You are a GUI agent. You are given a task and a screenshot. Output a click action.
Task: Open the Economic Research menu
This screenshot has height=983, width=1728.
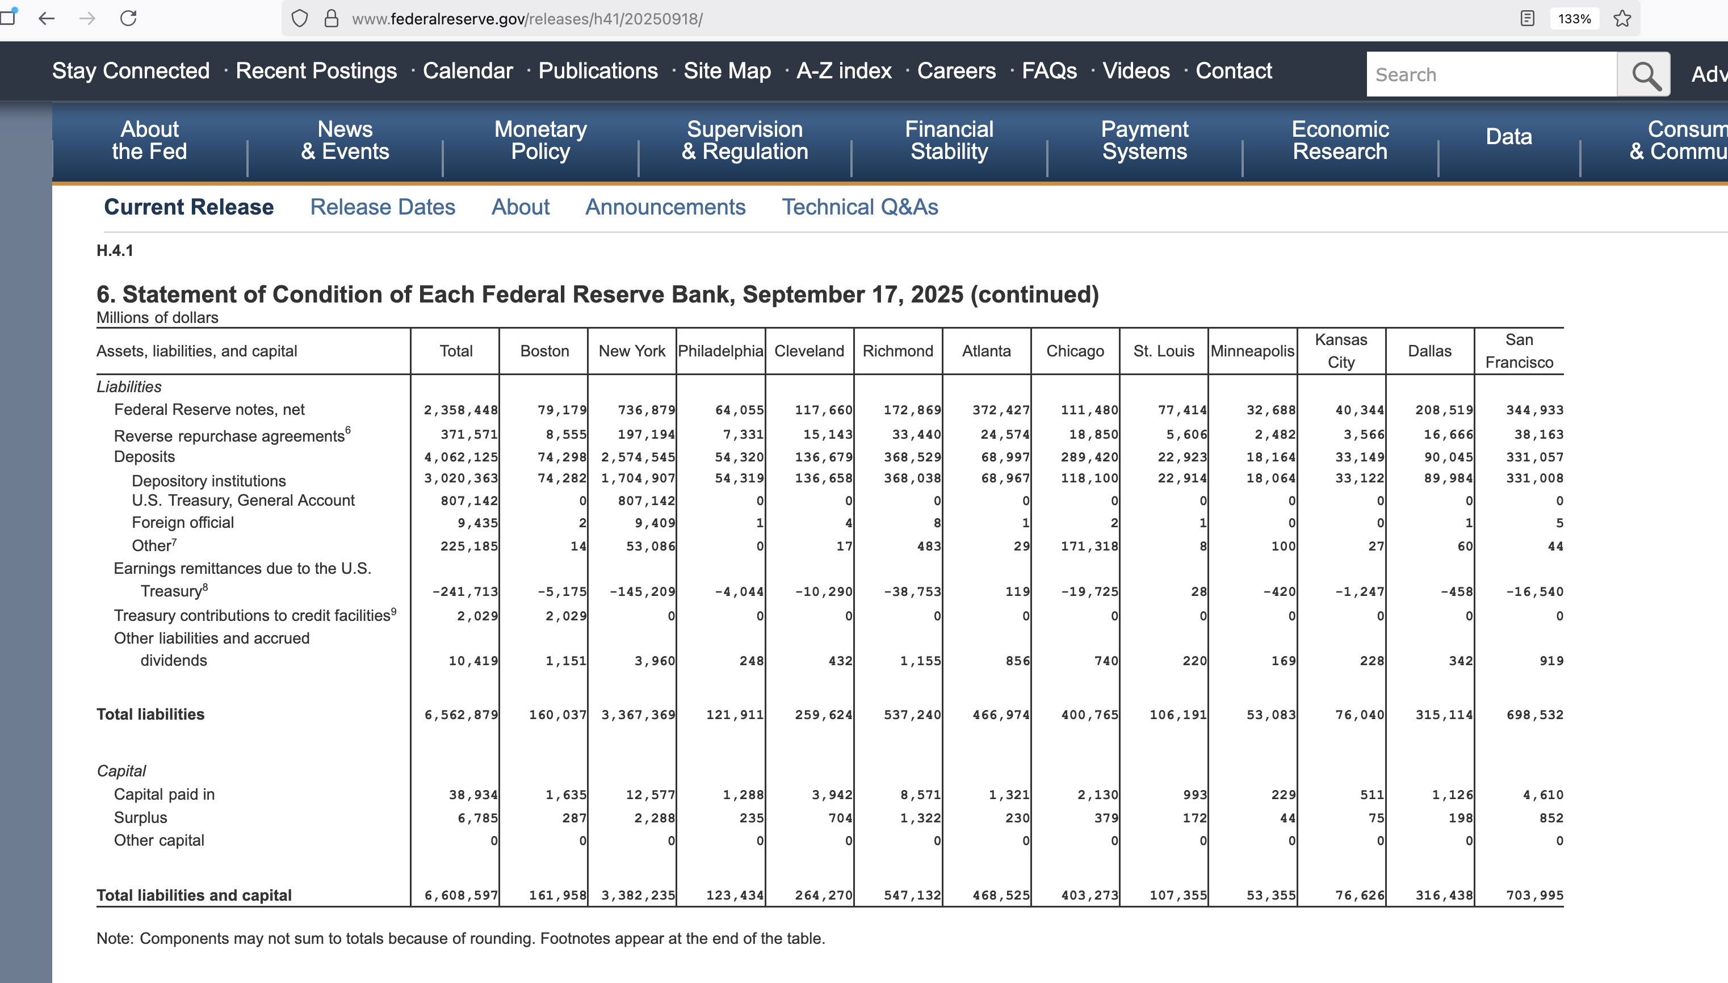[1340, 140]
